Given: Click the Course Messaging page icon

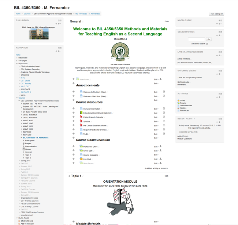Looking at the screenshot, I should tap(81, 155).
